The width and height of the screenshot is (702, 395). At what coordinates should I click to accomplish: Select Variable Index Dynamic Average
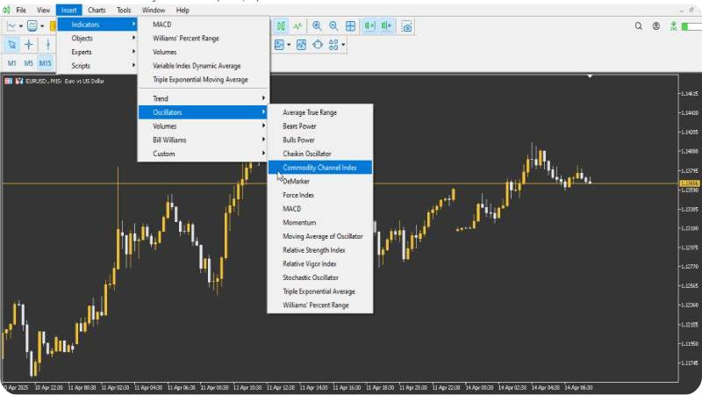pyautogui.click(x=204, y=65)
